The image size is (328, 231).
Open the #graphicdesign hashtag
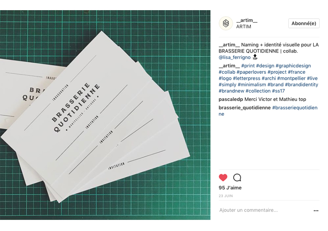[293, 65]
